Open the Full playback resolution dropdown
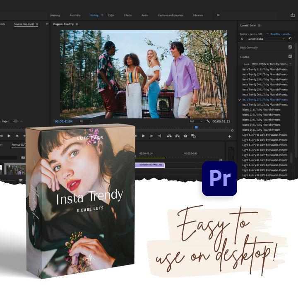The width and height of the screenshot is (298, 298). pos(196,121)
